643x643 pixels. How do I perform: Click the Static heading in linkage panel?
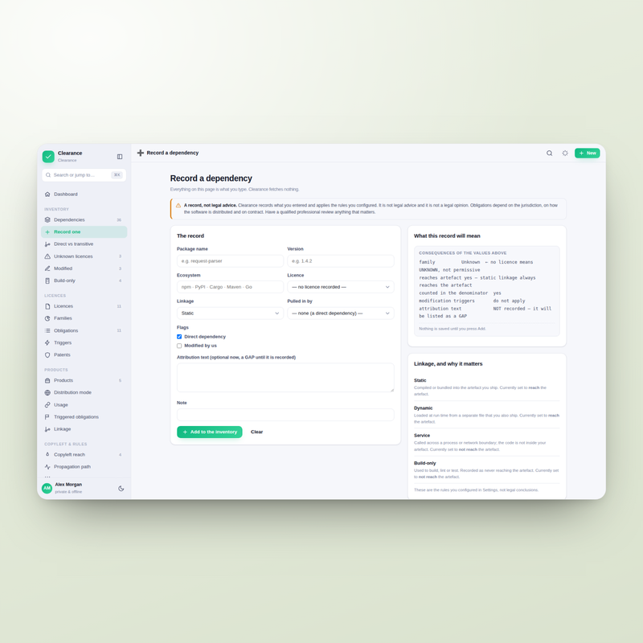click(x=420, y=380)
